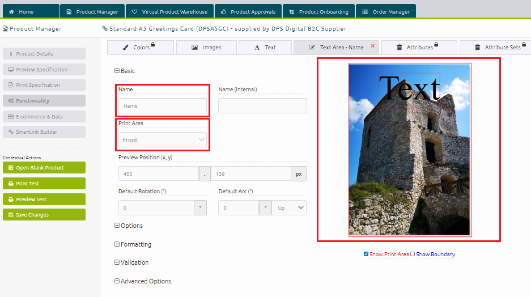Image resolution: width=531 pixels, height=297 pixels.
Task: Switch to the Text tab
Action: [265, 48]
